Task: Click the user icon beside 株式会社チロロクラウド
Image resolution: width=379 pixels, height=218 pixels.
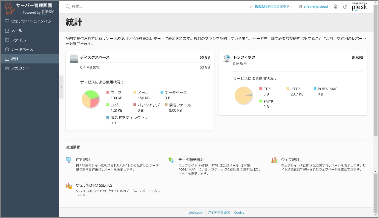Action: tap(251, 7)
